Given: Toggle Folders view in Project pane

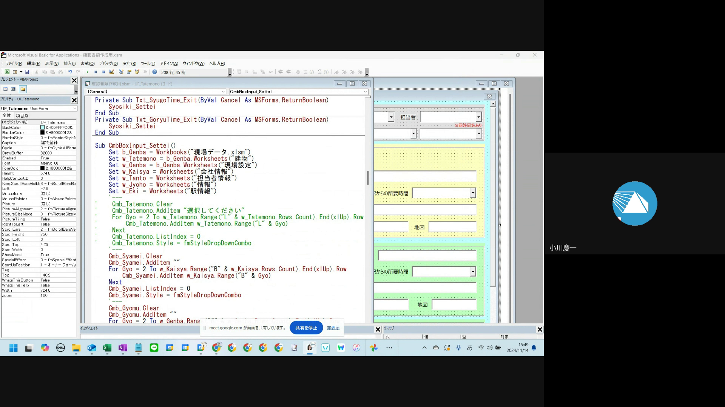Looking at the screenshot, I should [23, 89].
